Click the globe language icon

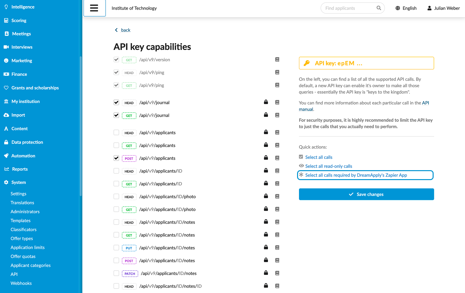pyautogui.click(x=398, y=8)
